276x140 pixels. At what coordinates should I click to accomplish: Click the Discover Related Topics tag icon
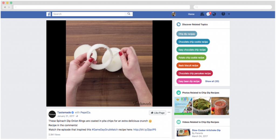click(x=178, y=24)
